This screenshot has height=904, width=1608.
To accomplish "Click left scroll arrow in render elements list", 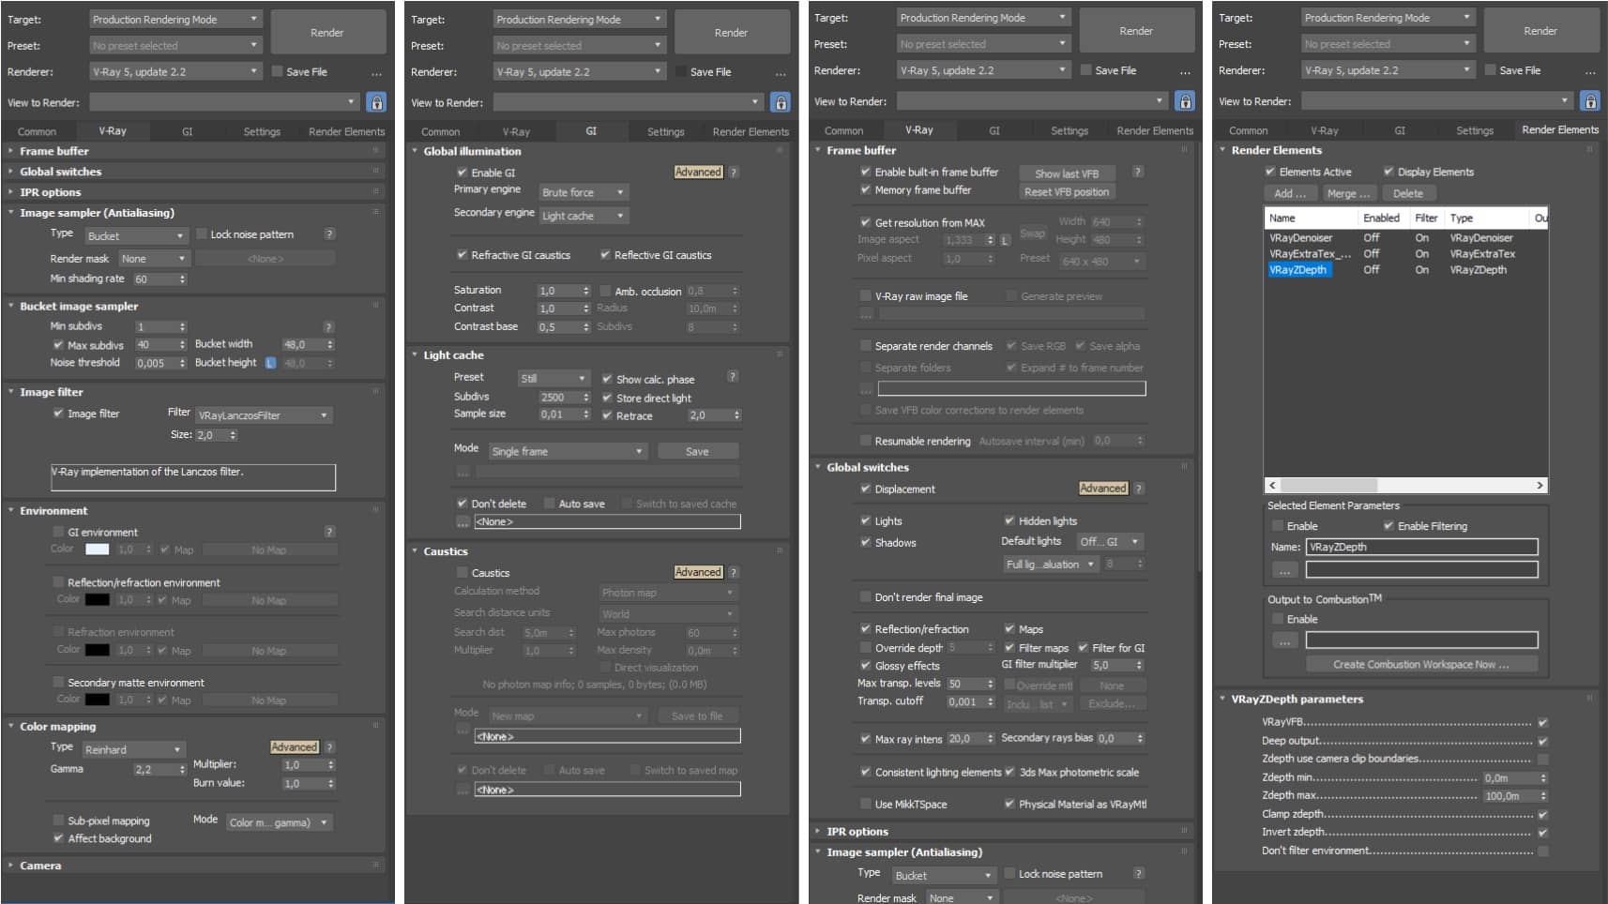I will click(x=1272, y=485).
